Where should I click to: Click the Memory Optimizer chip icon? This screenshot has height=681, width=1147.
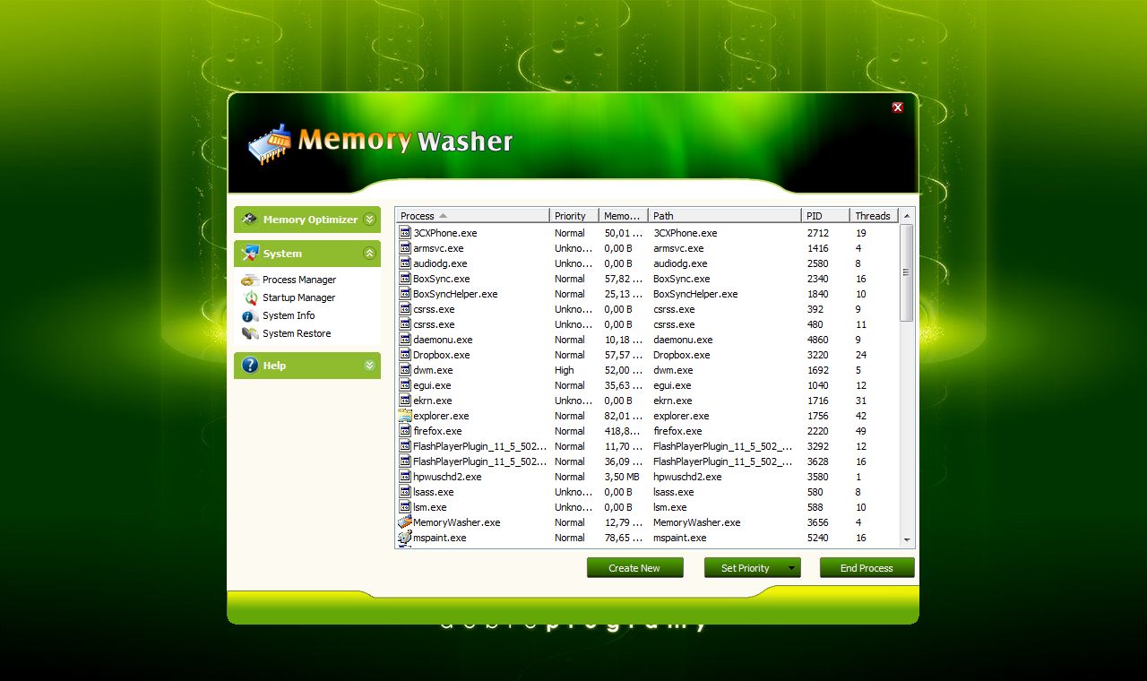pyautogui.click(x=250, y=219)
